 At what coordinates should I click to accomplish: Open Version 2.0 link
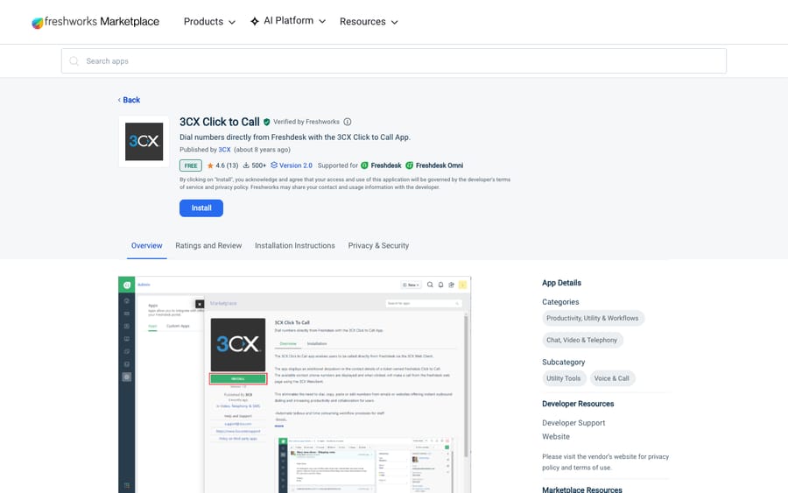pos(292,166)
